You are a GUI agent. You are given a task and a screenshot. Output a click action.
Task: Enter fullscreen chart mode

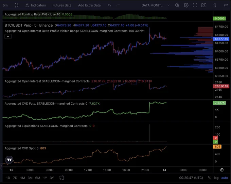click(195, 5)
